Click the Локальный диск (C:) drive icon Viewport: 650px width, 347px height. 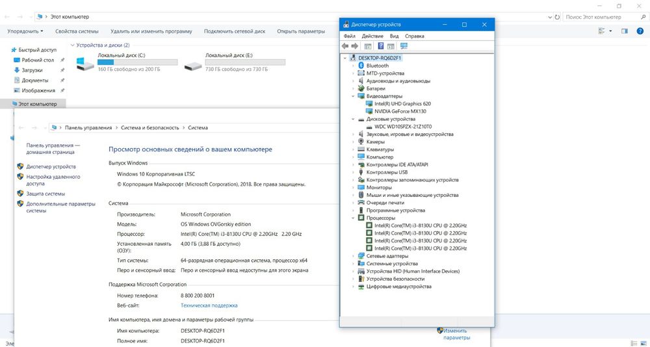pyautogui.click(x=85, y=64)
